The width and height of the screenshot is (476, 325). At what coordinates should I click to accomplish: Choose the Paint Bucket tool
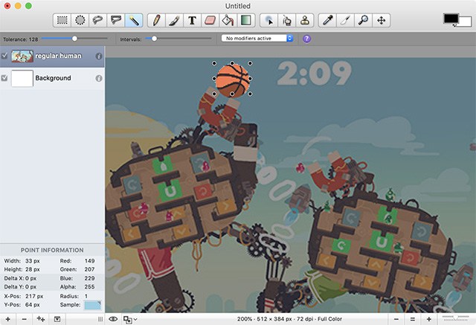[x=228, y=20]
